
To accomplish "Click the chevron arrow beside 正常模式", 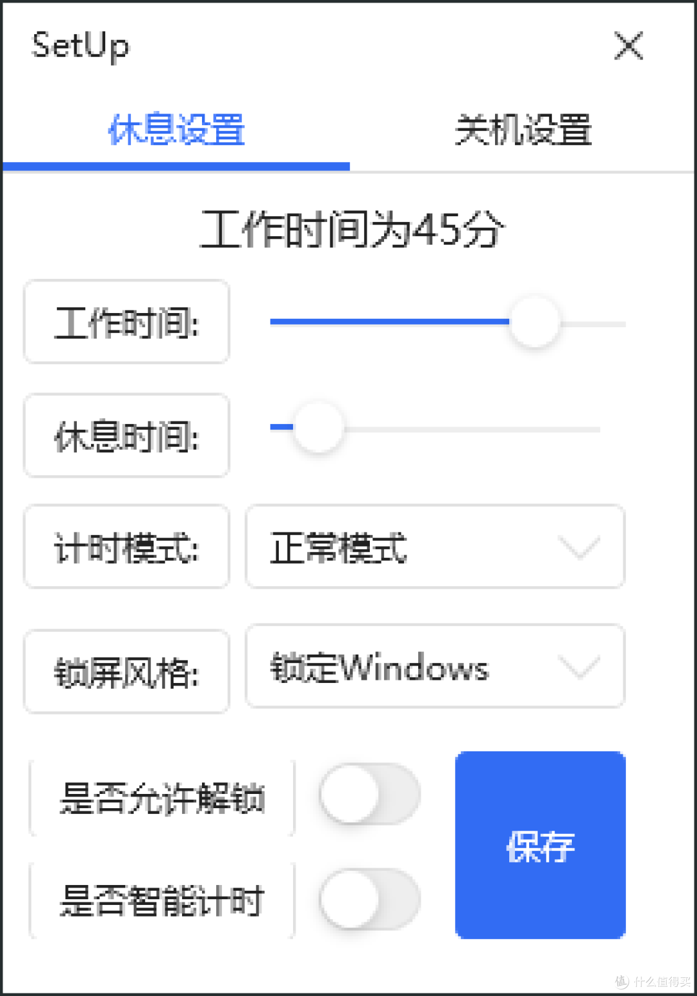I will pos(579,547).
